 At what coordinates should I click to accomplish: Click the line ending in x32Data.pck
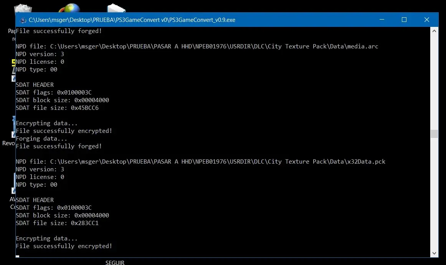[x=200, y=162]
